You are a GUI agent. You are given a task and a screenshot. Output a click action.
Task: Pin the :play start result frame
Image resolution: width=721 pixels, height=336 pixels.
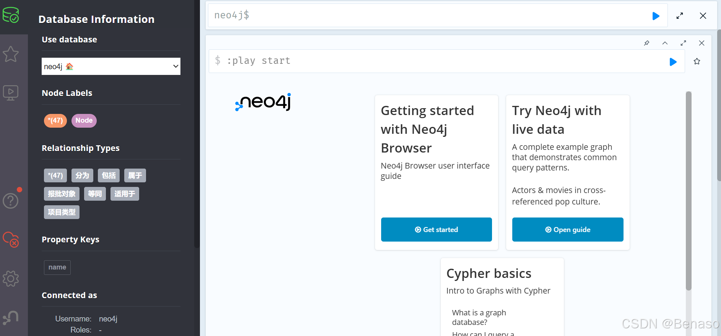[x=646, y=43]
